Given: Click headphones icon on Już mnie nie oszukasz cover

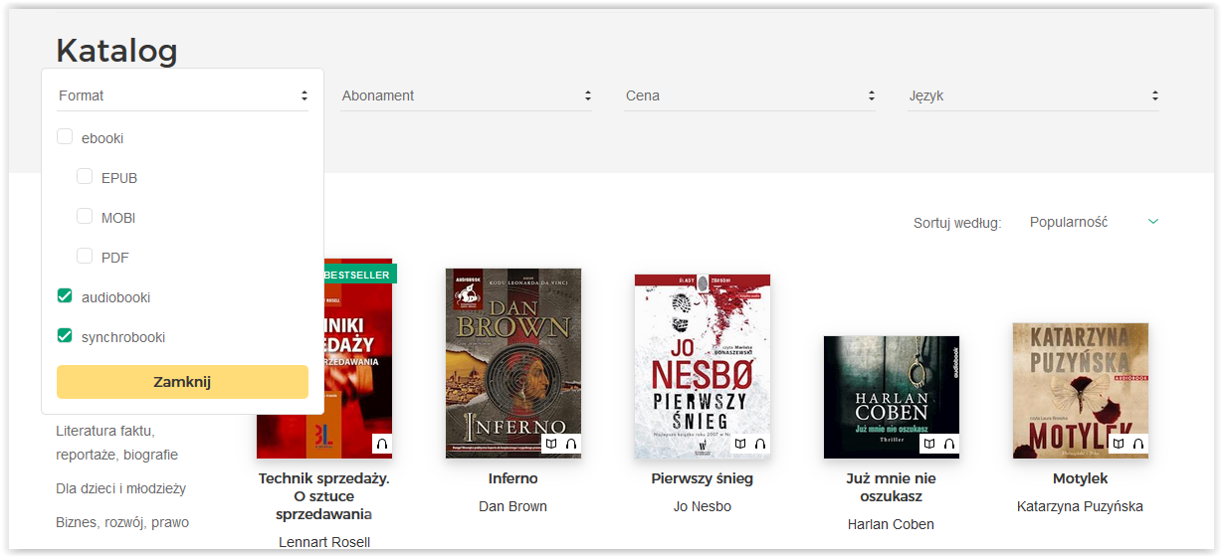Looking at the screenshot, I should 949,444.
